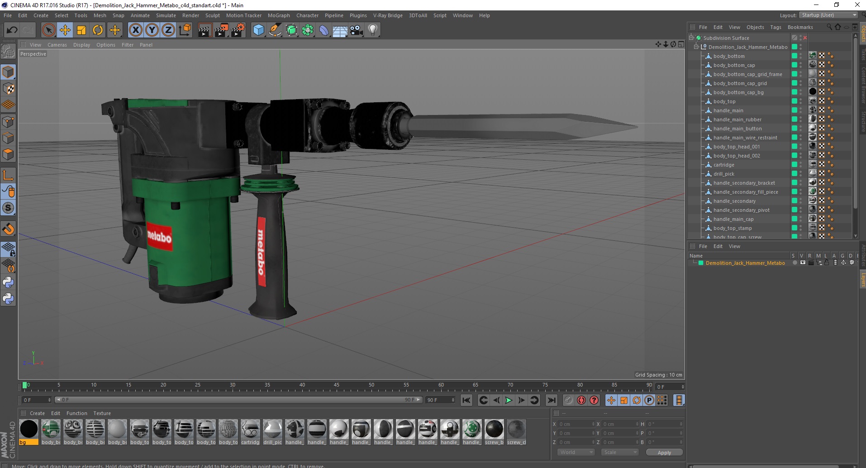This screenshot has height=468, width=866.
Task: Collapse Demolition_Jack_Hammer_Metabo null tree
Action: (696, 47)
